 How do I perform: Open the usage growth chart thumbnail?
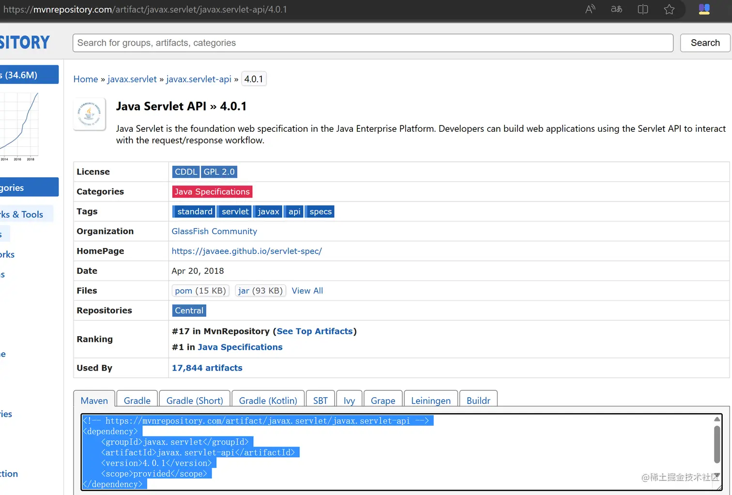tap(19, 127)
